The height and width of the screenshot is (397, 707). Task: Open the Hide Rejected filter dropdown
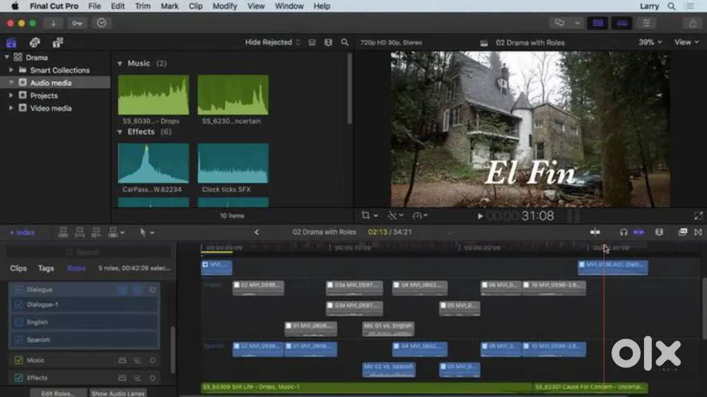point(272,42)
